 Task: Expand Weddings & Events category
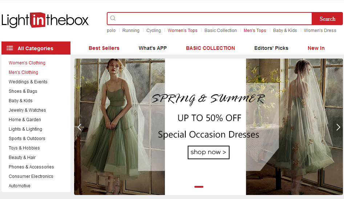pyautogui.click(x=28, y=82)
